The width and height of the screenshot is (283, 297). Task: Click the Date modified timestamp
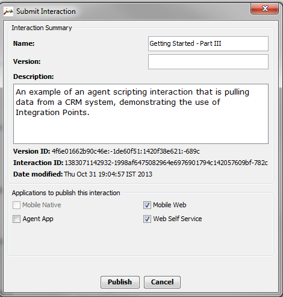click(x=108, y=174)
